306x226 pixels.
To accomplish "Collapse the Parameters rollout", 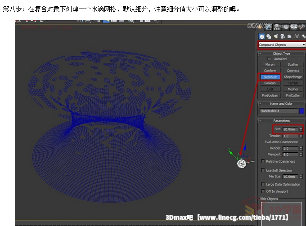I will click(x=281, y=120).
